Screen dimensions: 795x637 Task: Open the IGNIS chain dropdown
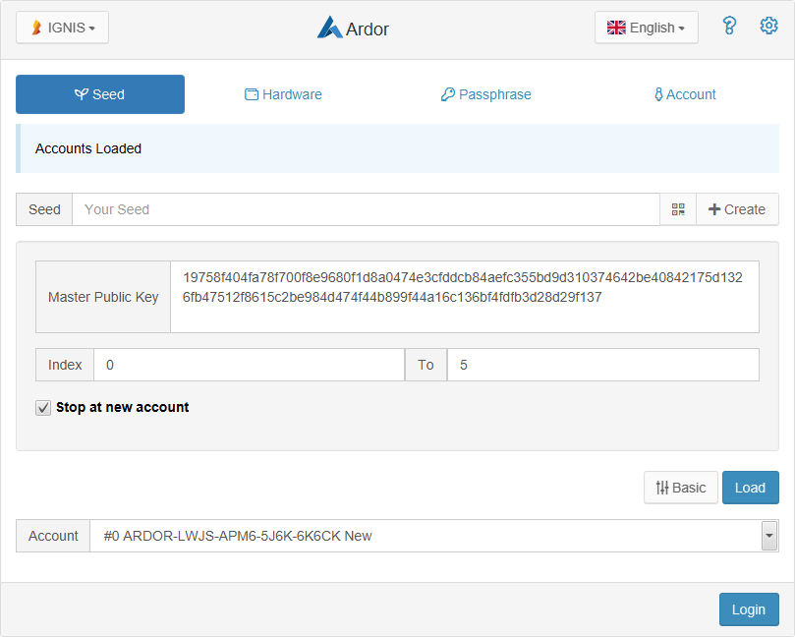click(63, 28)
